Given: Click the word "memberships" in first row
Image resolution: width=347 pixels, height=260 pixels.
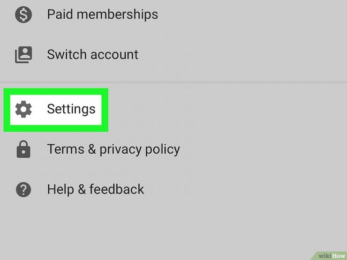Looking at the screenshot, I should tap(117, 15).
